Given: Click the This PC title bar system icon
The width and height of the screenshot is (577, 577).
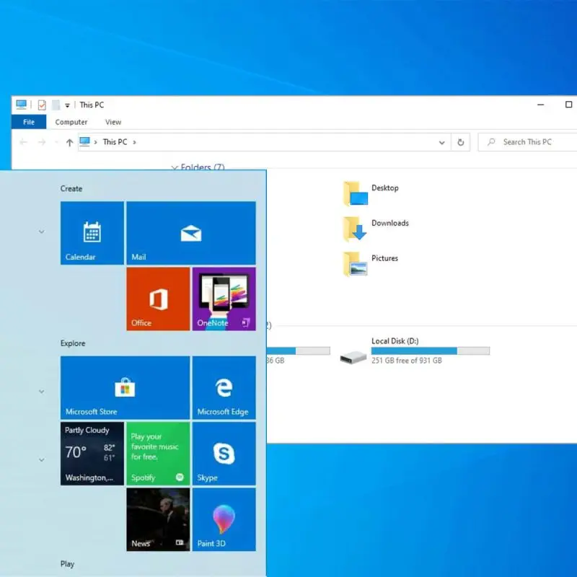Looking at the screenshot, I should click(x=22, y=105).
